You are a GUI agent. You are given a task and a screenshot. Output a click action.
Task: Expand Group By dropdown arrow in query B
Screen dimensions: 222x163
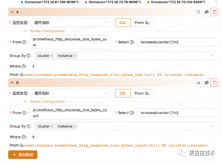212,126
